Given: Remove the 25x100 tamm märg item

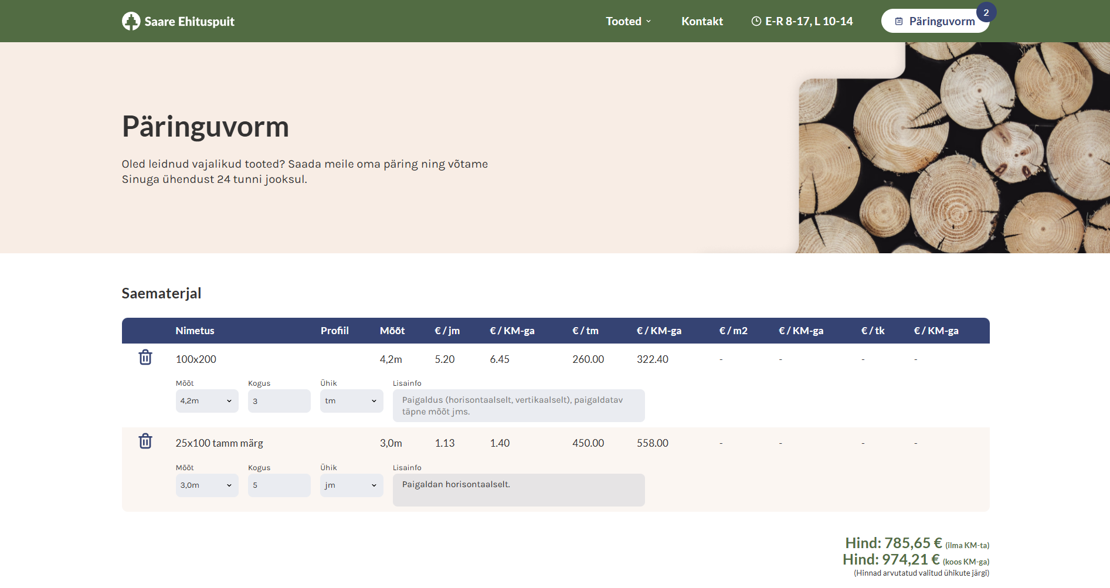Looking at the screenshot, I should point(145,441).
